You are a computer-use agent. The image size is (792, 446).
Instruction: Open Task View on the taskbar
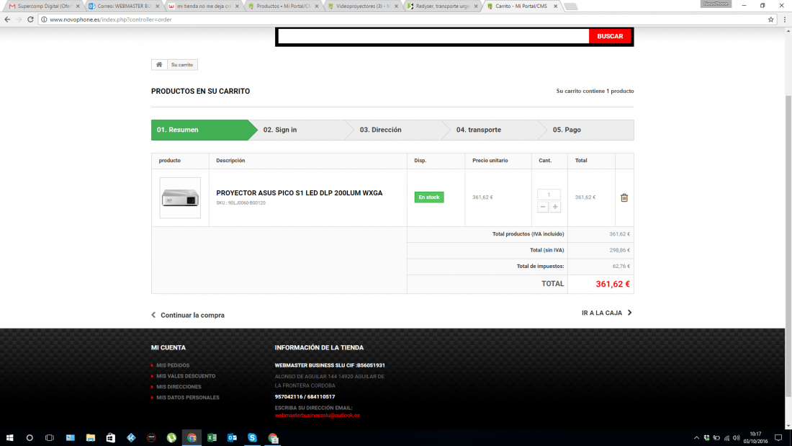coord(50,438)
